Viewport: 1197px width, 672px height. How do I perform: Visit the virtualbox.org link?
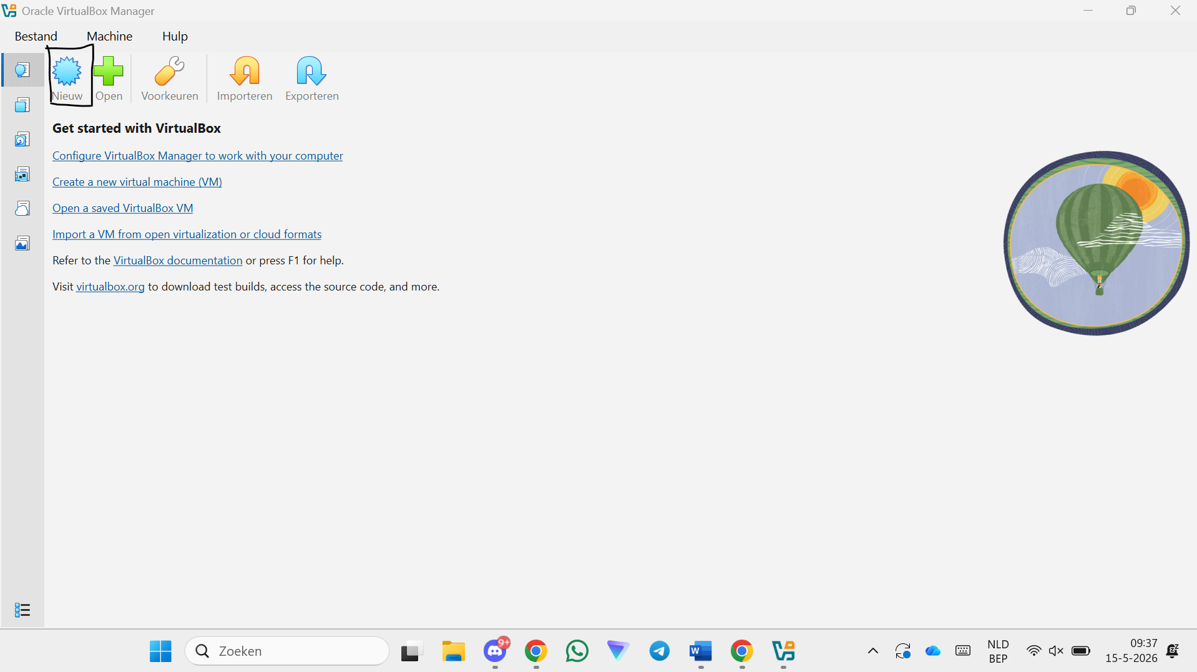[x=110, y=287]
